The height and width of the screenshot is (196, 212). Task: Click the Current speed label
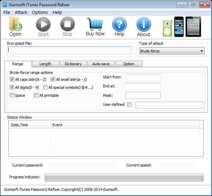[x=139, y=165]
